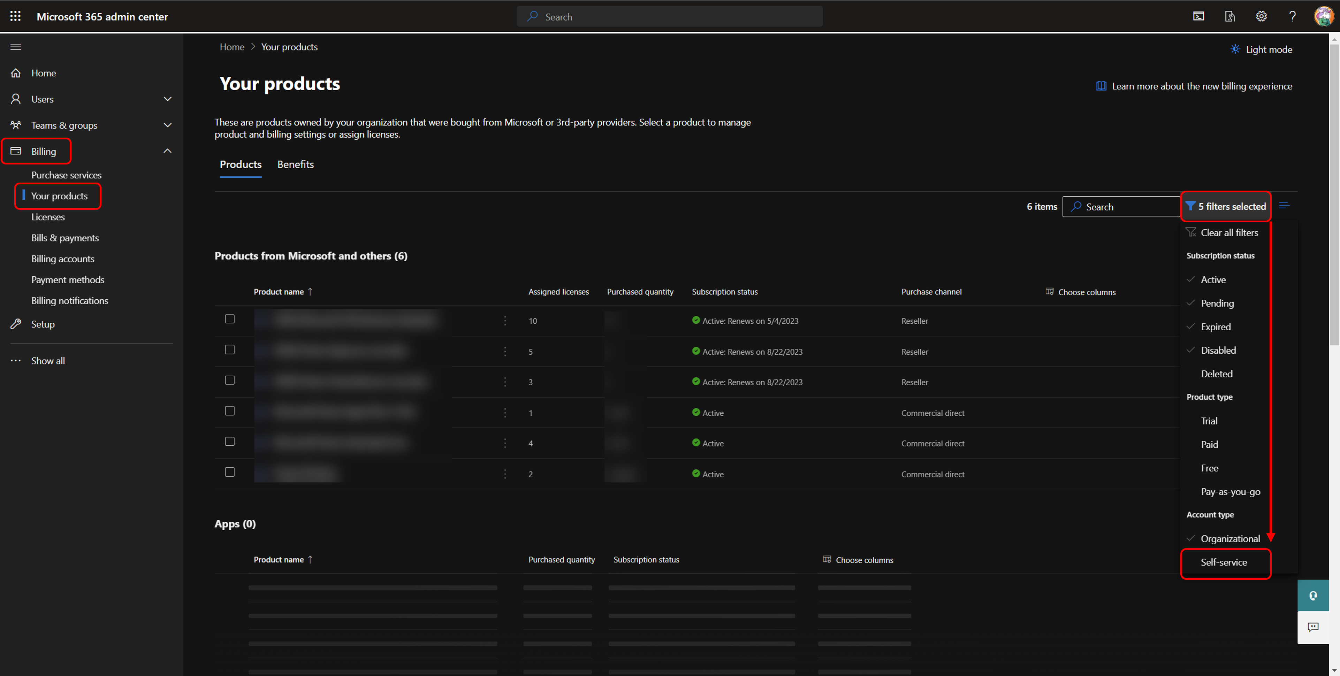This screenshot has width=1340, height=676.
Task: Switch to the Products tab
Action: coord(240,164)
